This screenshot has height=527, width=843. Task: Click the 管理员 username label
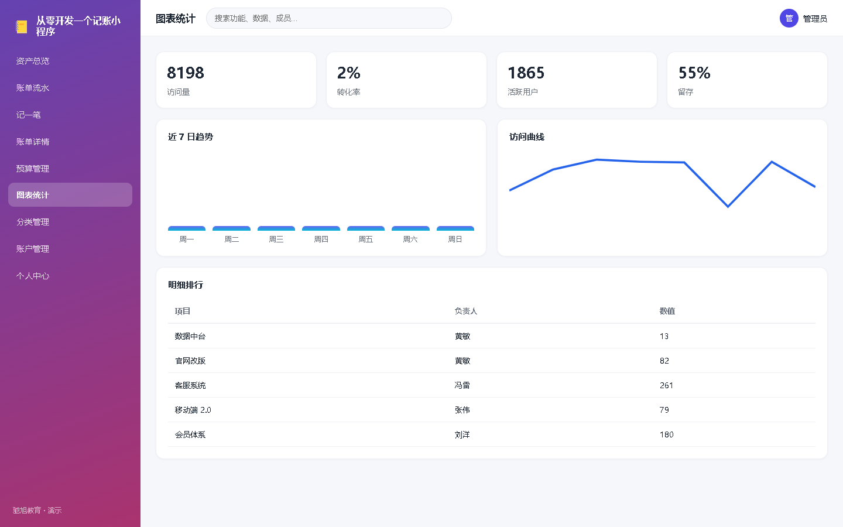click(x=815, y=19)
